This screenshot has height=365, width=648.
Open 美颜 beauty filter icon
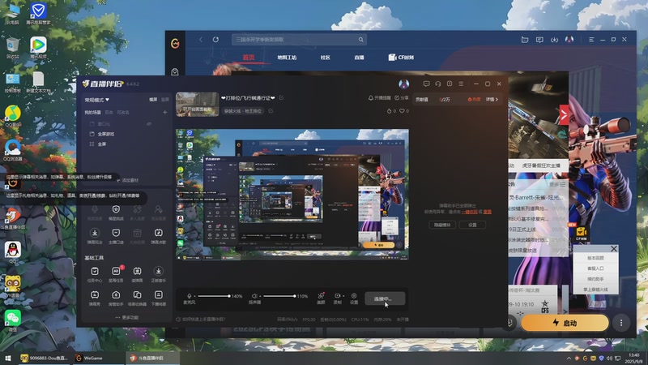[321, 298]
